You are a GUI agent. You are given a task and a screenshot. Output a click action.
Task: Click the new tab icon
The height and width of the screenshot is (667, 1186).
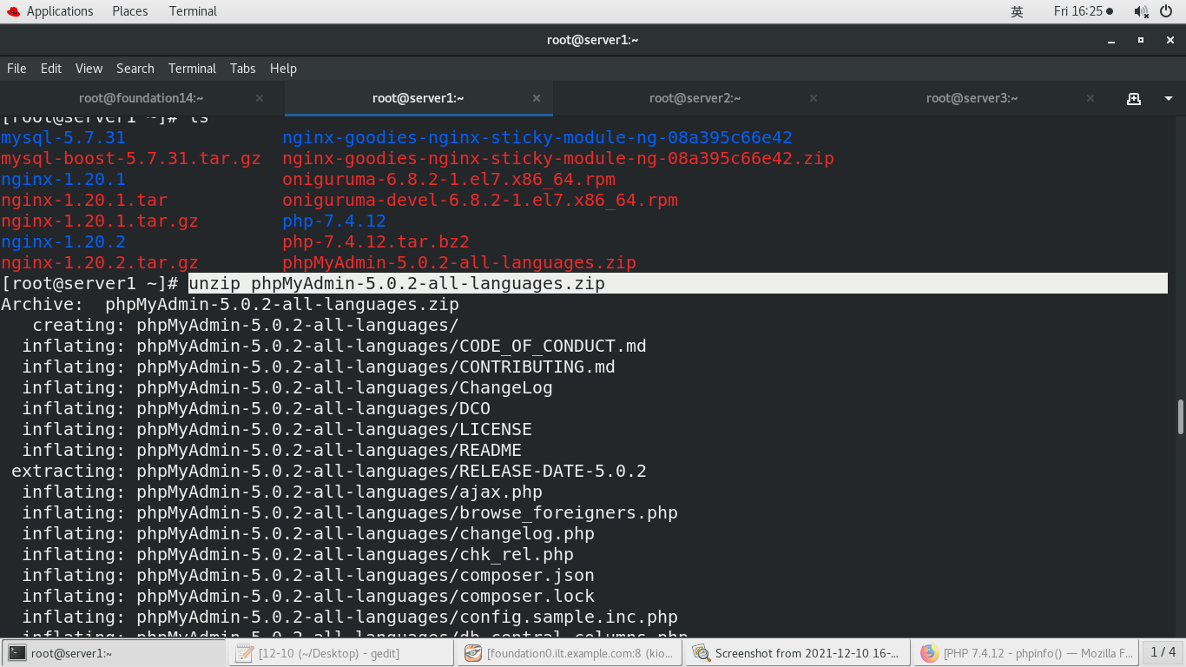[1134, 98]
